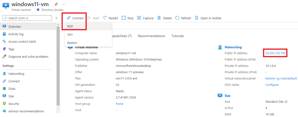Click public IP address 20.203.152.192
298x117 pixels.
tap(275, 53)
